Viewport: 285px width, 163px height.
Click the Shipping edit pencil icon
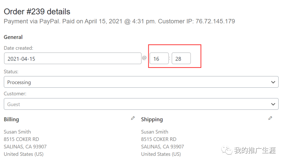270,118
